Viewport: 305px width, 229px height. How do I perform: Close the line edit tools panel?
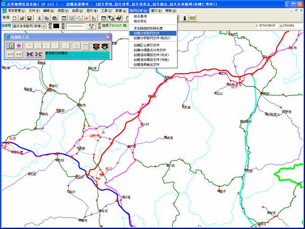coord(108,37)
